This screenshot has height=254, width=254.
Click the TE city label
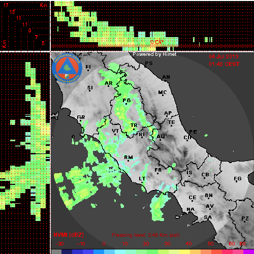tap(172, 122)
